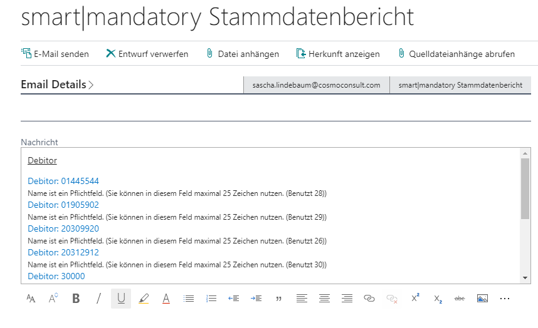Image resolution: width=538 pixels, height=328 pixels.
Task: Discard draft via Entwurf verwerfen
Action: (147, 54)
